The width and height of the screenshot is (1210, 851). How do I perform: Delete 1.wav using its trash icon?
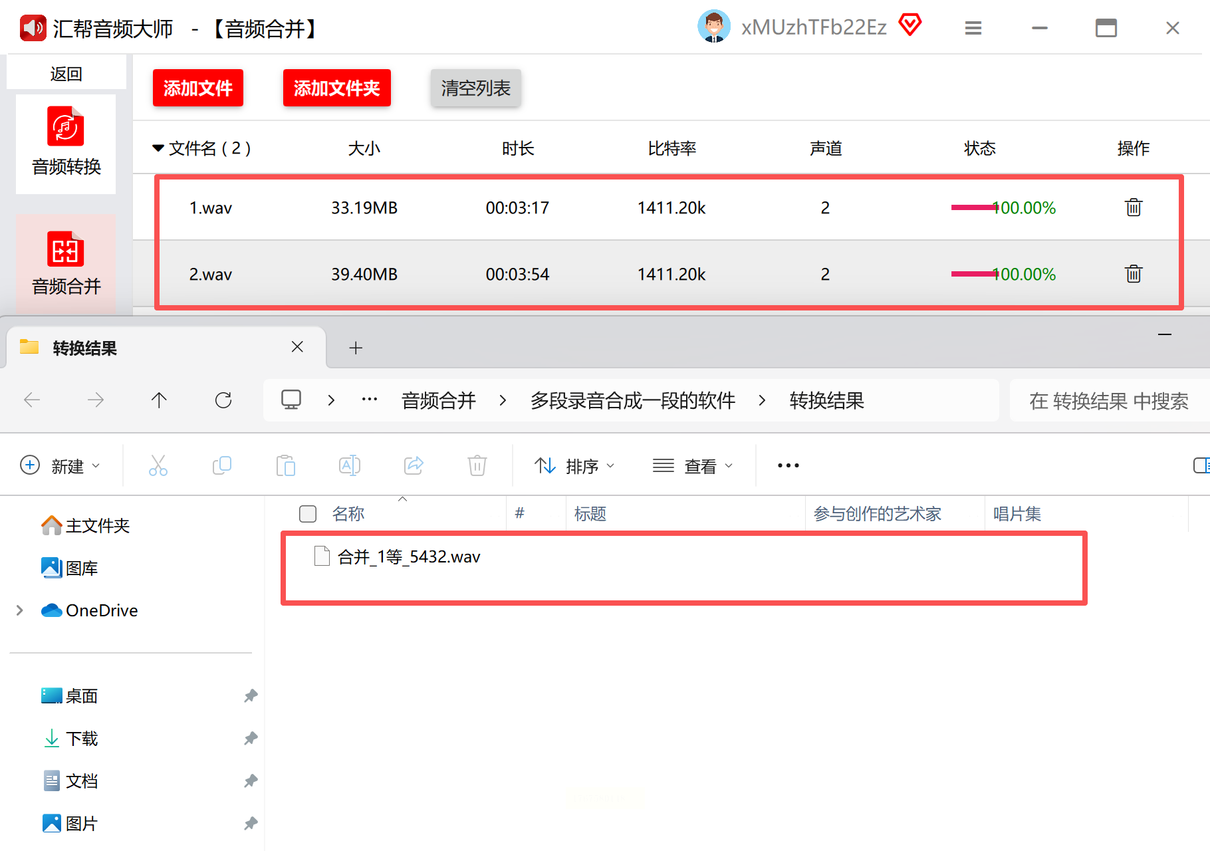pos(1133,207)
